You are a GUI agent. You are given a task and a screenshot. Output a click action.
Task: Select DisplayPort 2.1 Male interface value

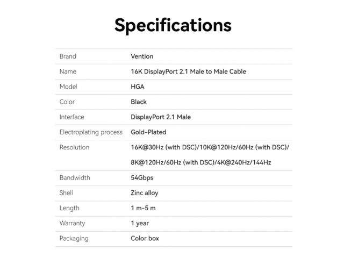click(x=161, y=117)
